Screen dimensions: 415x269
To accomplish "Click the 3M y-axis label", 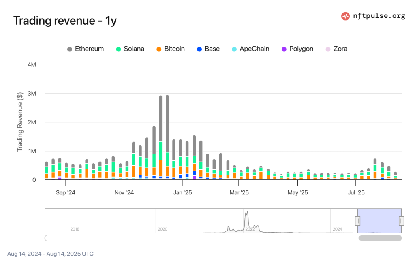I will click(x=32, y=93).
